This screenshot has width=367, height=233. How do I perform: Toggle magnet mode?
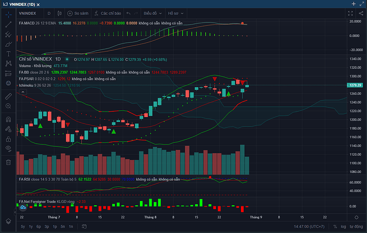(x=9, y=120)
